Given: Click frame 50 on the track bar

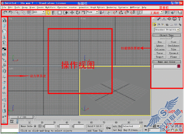Looking at the screenshot, I should pyautogui.click(x=79, y=122).
